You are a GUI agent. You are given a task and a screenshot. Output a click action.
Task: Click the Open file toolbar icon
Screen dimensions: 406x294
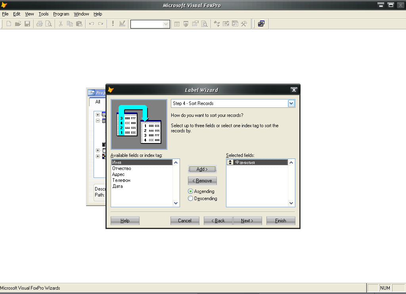(18, 24)
